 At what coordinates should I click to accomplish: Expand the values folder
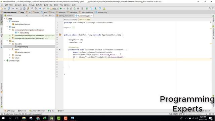[x=10, y=58]
